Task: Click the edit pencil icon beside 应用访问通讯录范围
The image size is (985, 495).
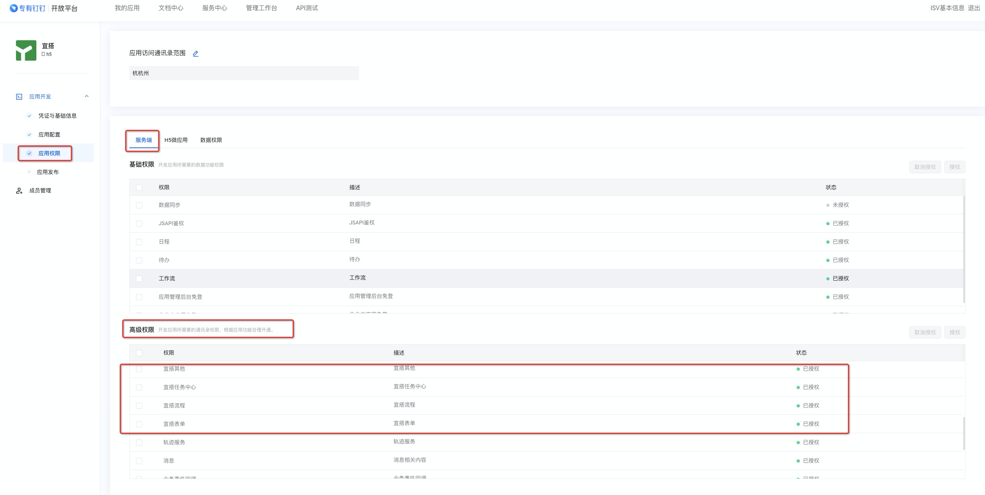Action: (x=195, y=54)
